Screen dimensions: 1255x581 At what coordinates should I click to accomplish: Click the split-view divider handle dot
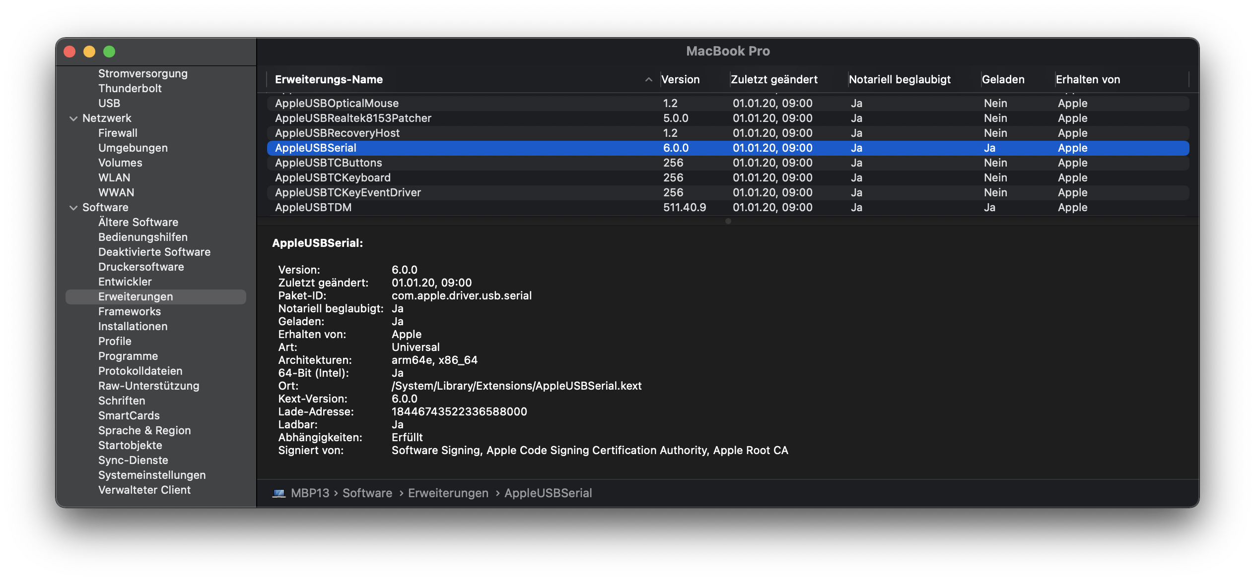[728, 221]
